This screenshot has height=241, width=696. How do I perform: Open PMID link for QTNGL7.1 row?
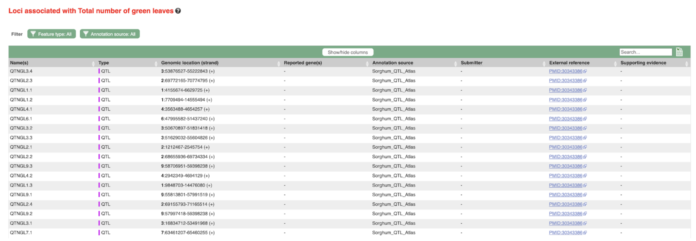point(565,233)
